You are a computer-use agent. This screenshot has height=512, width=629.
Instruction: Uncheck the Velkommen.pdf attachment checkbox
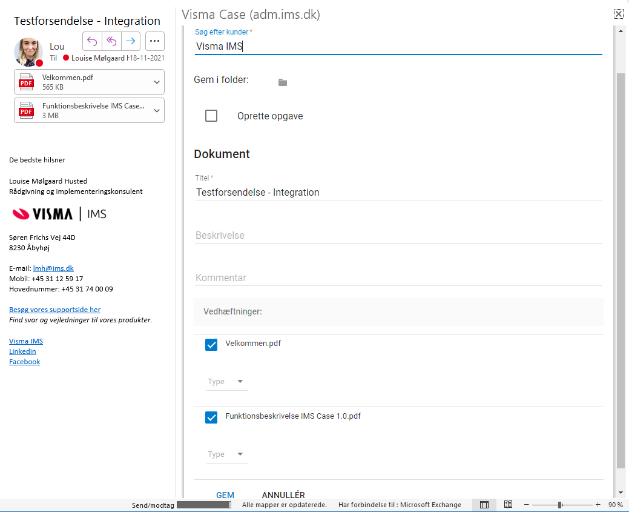(211, 345)
